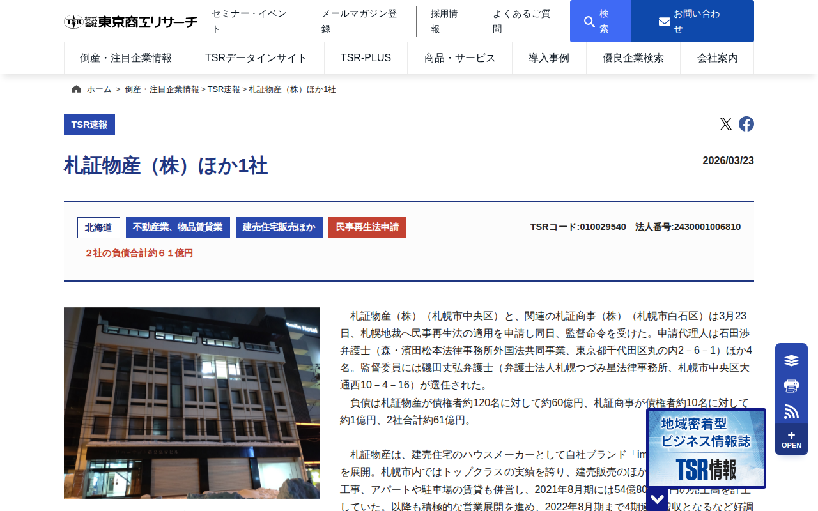Open the 優良企業検索 menu
Screen dimensions: 818x511
(633, 58)
